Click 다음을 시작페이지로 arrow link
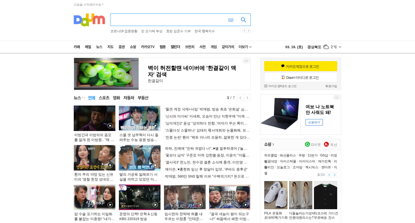415x223 pixels. coord(89,5)
